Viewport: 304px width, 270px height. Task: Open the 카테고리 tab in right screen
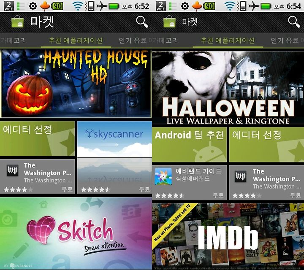coord(165,40)
